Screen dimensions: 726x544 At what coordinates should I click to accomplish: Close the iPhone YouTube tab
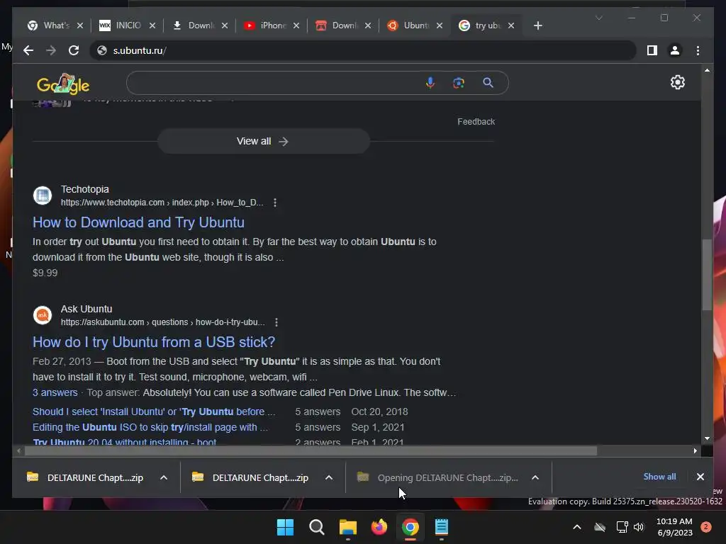point(296,25)
